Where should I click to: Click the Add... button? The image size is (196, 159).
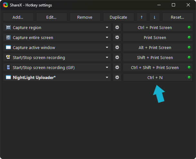18,17
